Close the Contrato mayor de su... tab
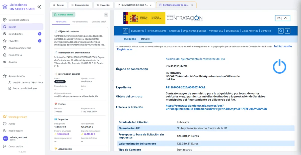This screenshot has width=301, height=155. point(192,5)
